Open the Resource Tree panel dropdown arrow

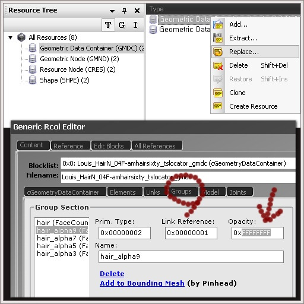pos(112,11)
